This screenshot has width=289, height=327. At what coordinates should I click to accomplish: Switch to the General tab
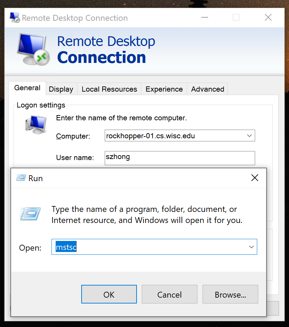(27, 88)
